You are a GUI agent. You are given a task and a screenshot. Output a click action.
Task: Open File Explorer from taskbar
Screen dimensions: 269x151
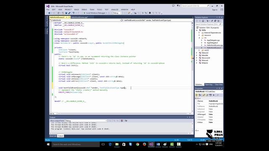117,144
